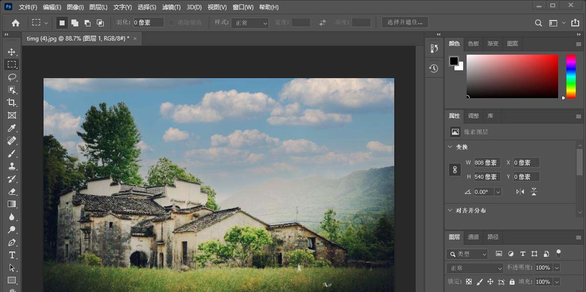Select the Frame tool
The width and height of the screenshot is (586, 292).
pyautogui.click(x=12, y=115)
